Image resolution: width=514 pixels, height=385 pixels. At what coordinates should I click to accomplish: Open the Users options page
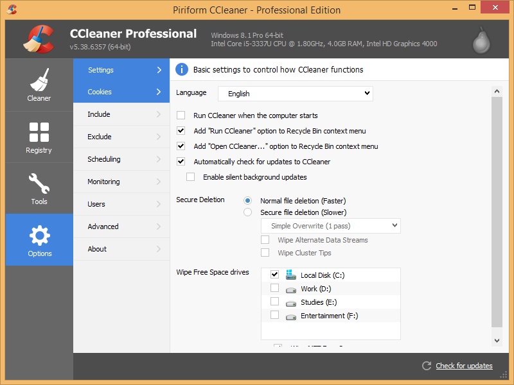[121, 204]
